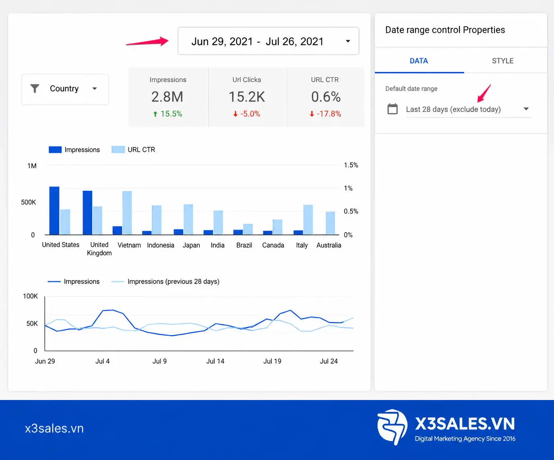Click the United Kingdom impressions bar
Screen dimensions: 554x460
[87, 212]
